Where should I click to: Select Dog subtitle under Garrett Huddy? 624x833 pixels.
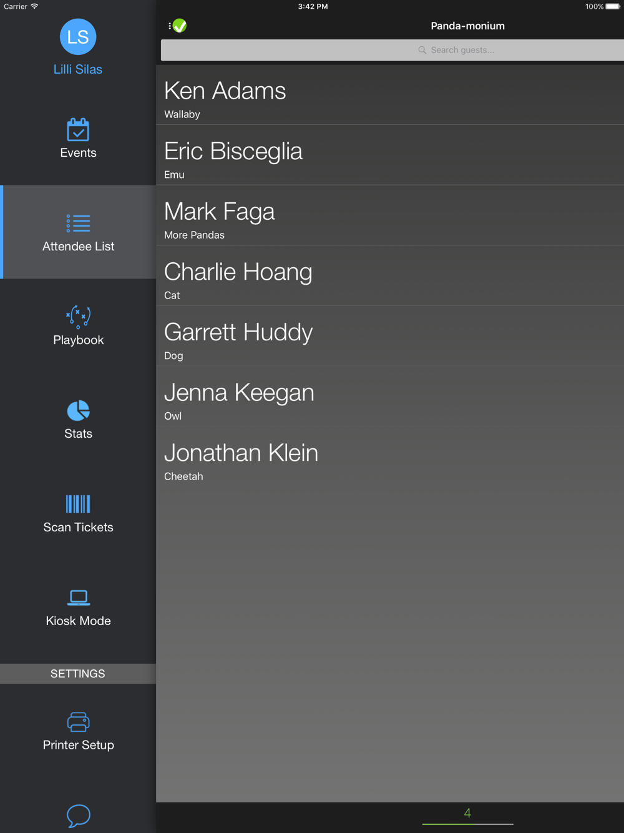173,356
